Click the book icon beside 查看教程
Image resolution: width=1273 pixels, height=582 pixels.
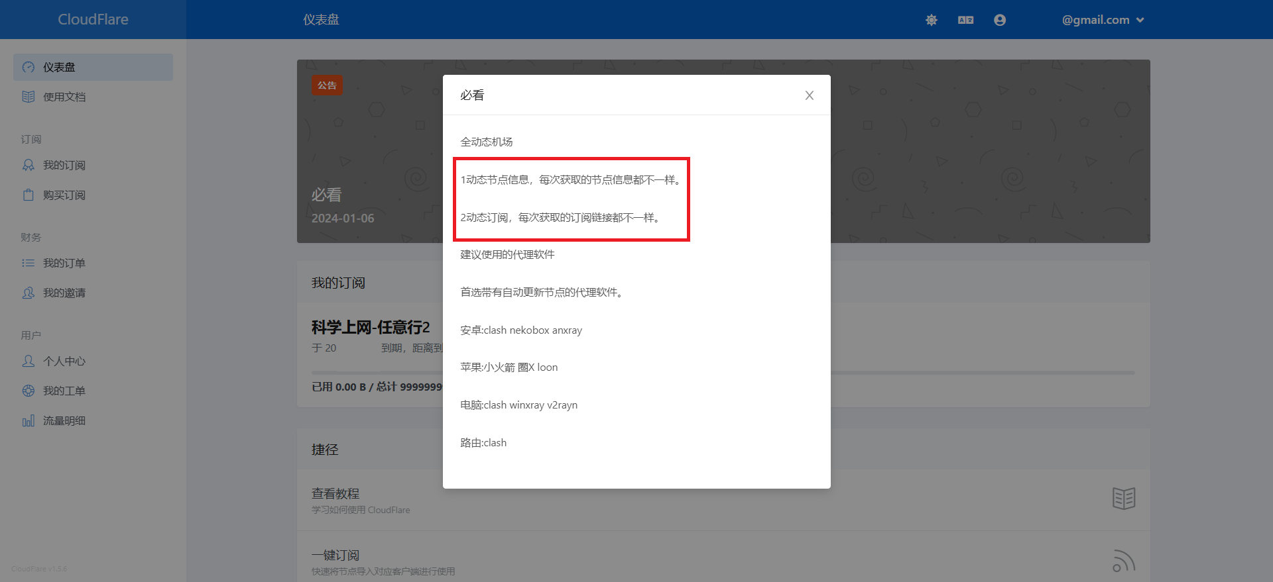(1124, 499)
